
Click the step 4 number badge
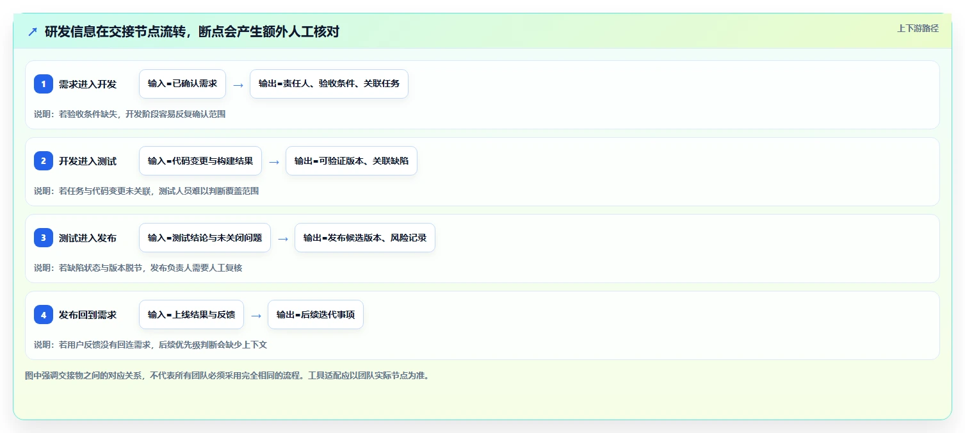tap(44, 315)
